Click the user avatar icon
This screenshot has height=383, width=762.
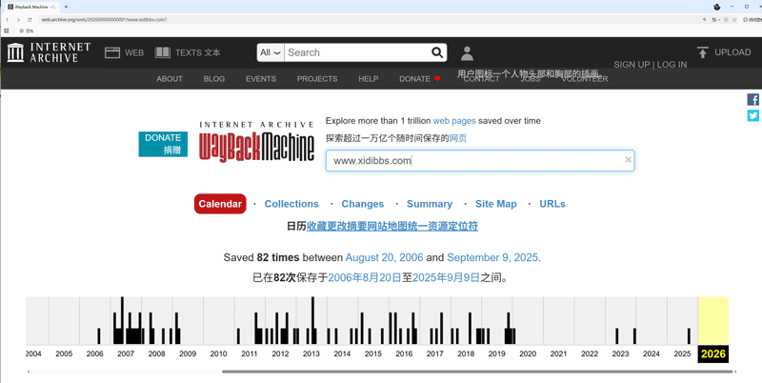[467, 53]
